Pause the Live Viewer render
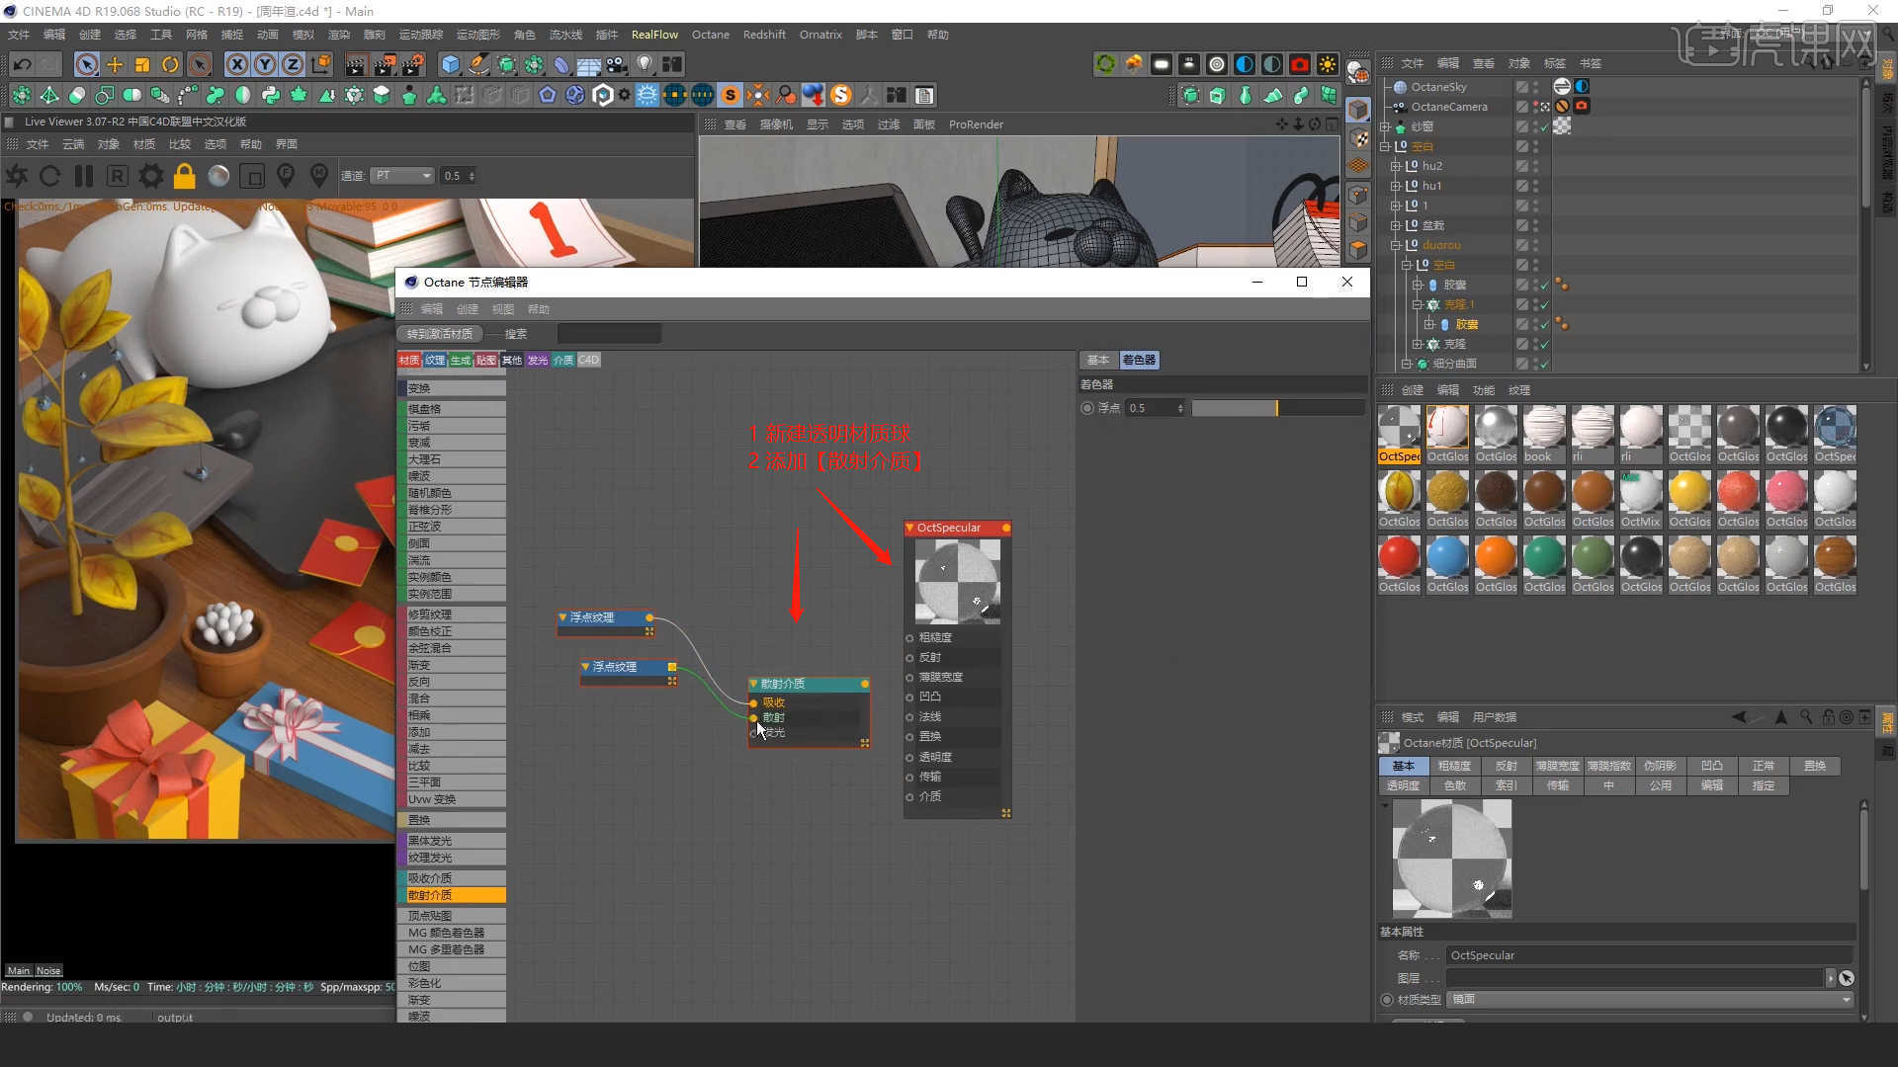1898x1067 pixels. [x=84, y=176]
